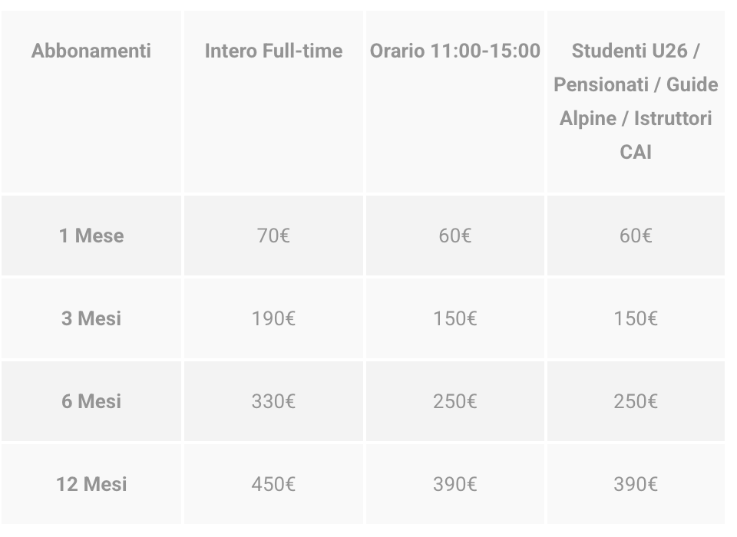Click the 330€ price cell
The image size is (737, 537).
click(273, 401)
